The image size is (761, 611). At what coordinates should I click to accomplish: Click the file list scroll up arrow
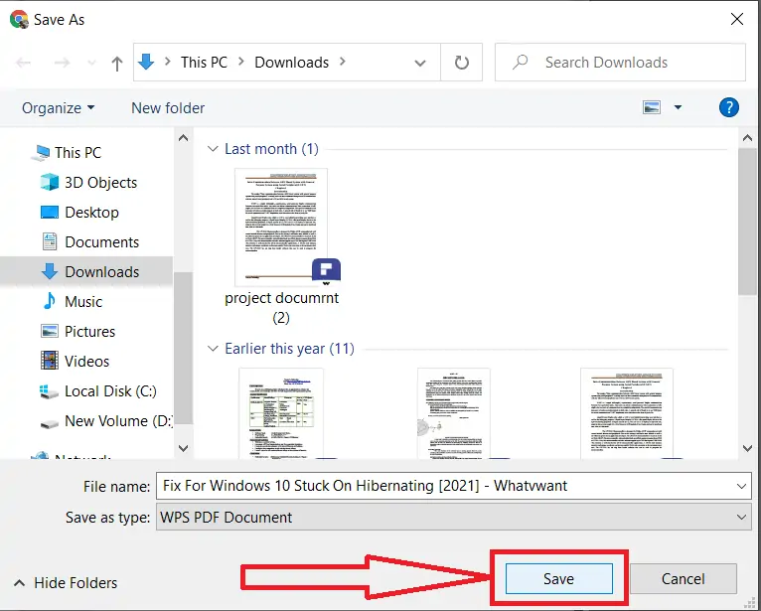(747, 138)
